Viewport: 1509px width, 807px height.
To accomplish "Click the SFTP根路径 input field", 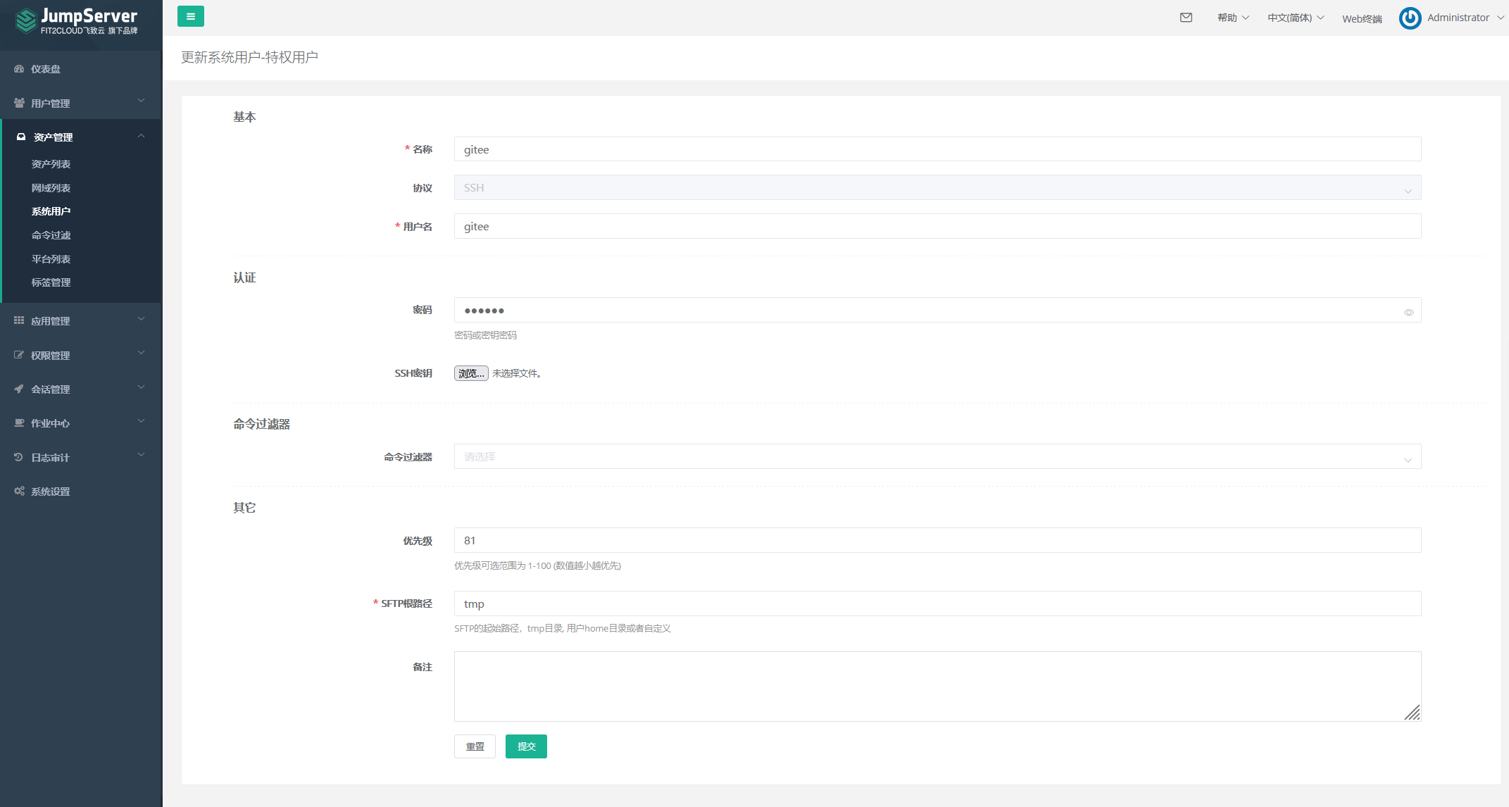I will 937,603.
